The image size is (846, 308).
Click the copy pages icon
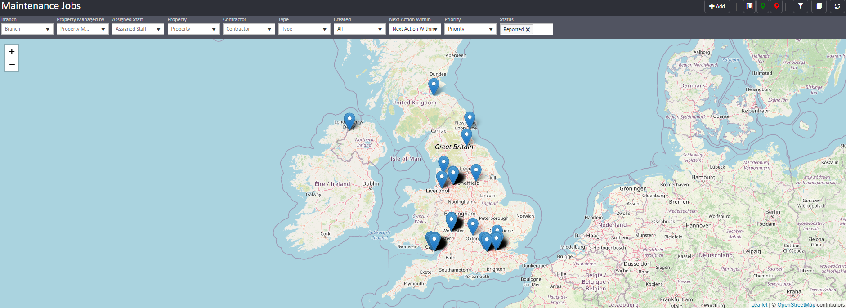coord(819,6)
